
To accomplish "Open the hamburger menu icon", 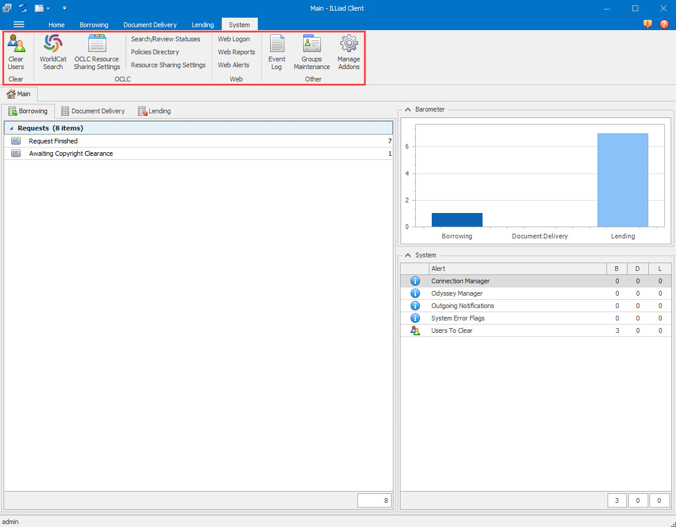I will [x=19, y=24].
